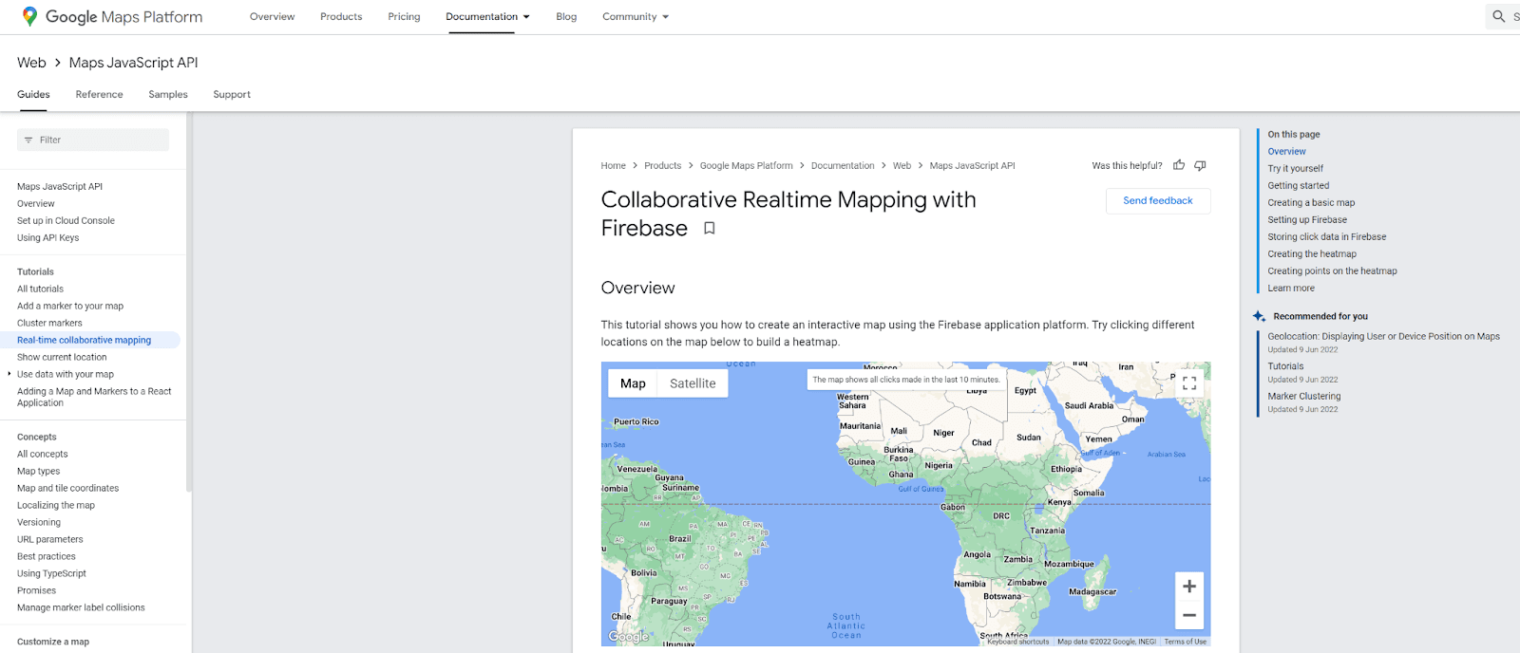Select the Guides tab
Image resolution: width=1520 pixels, height=653 pixels.
coord(33,94)
